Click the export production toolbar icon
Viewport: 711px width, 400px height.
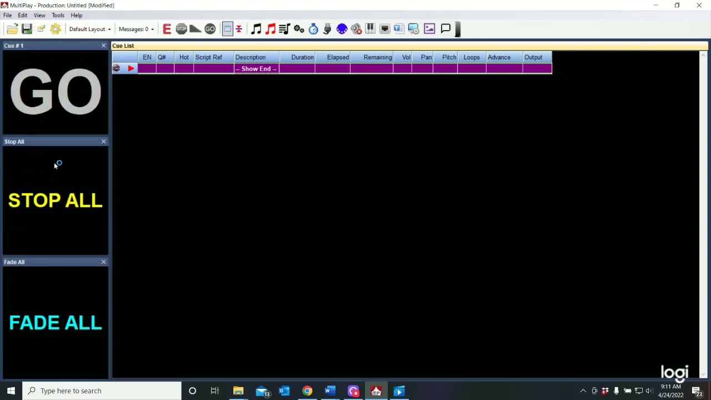pyautogui.click(x=41, y=29)
